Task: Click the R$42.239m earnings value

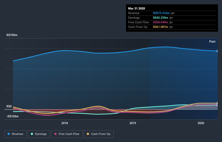Action: [160, 18]
